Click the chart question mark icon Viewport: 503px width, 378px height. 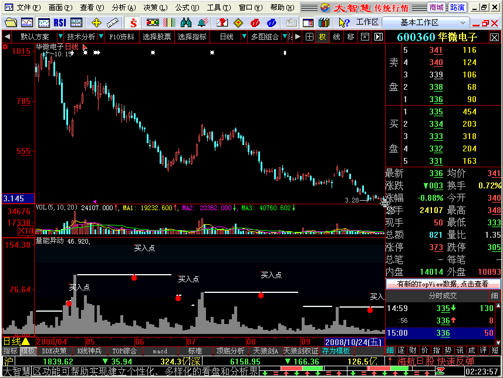pos(222,23)
